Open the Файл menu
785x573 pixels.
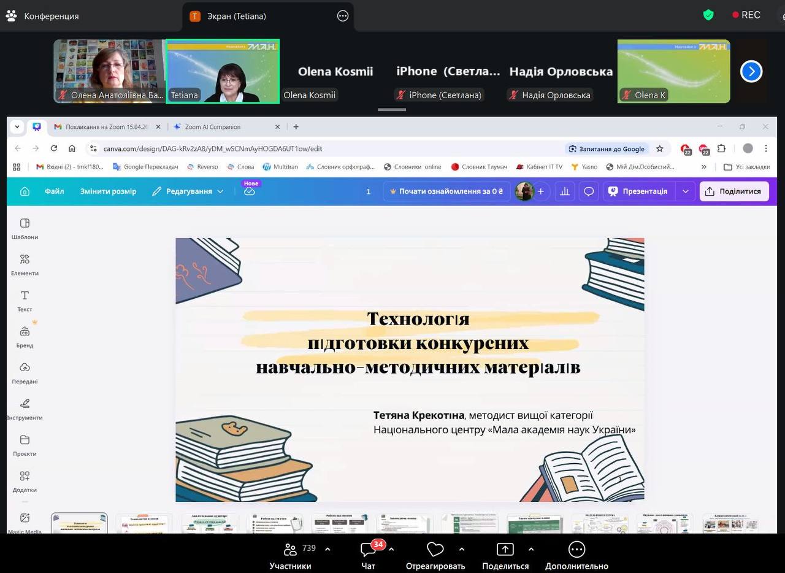tap(54, 191)
